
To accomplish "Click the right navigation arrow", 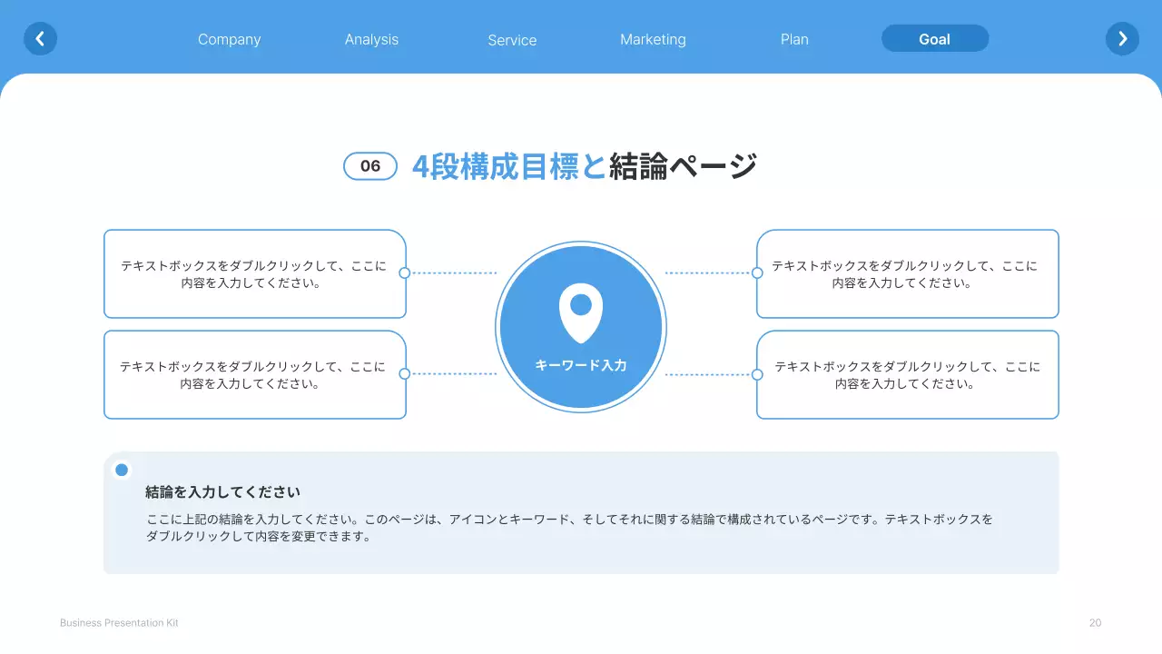I will [1122, 38].
